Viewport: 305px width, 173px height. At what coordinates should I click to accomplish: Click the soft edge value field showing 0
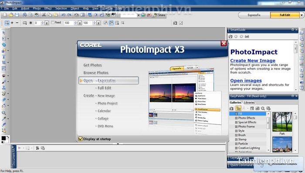(37, 23)
